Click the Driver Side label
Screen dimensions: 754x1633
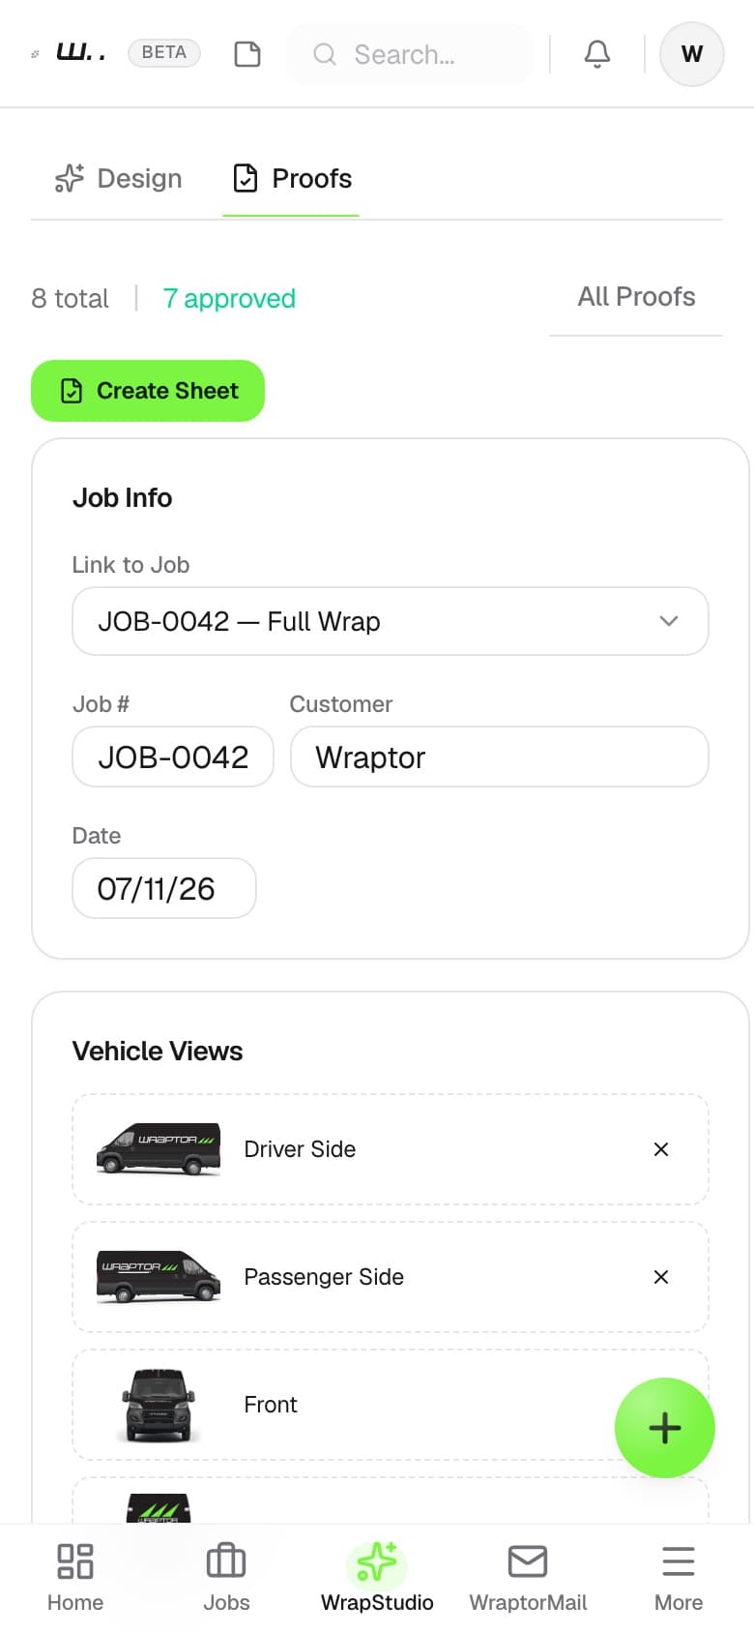pyautogui.click(x=300, y=1149)
